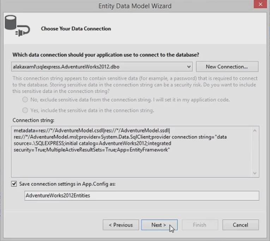270x241 pixels.
Task: Uncheck Save connection settings in App.Config
Action: coord(14,184)
